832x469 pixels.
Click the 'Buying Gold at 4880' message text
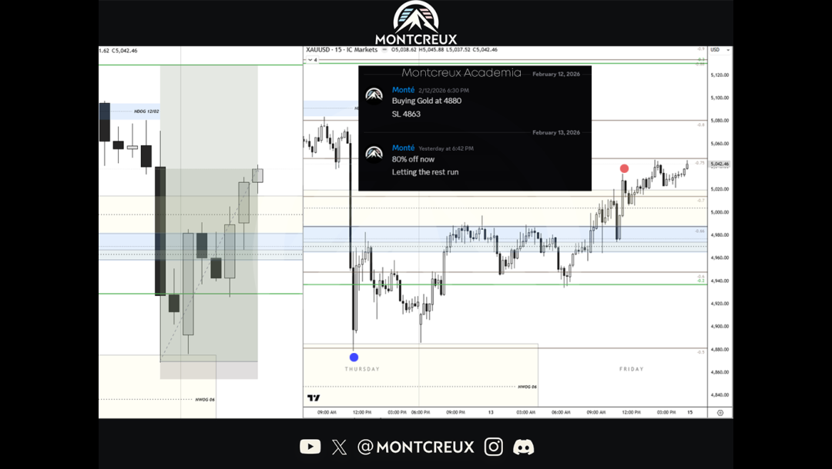(427, 101)
